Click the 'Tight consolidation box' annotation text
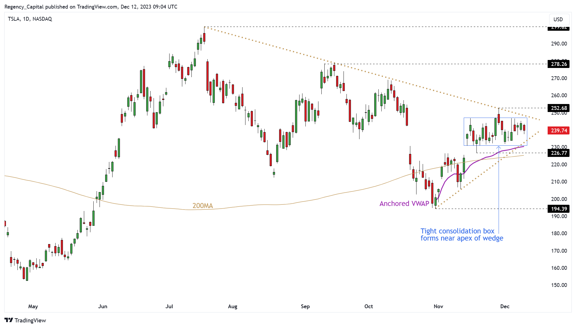Viewport: 576px width, 328px height. click(457, 231)
